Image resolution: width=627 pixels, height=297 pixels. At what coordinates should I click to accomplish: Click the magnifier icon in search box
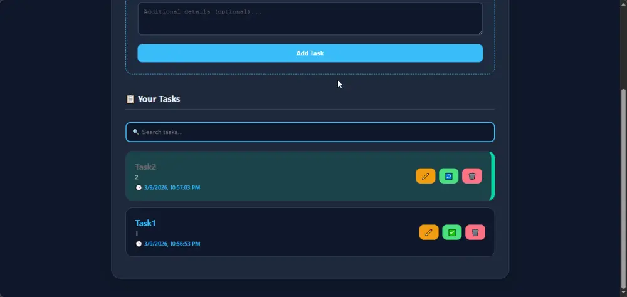click(x=135, y=132)
